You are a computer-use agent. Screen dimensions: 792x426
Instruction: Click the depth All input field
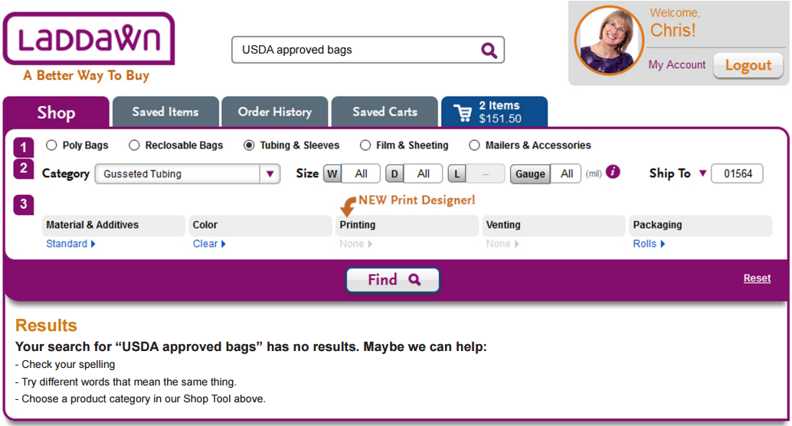[424, 174]
